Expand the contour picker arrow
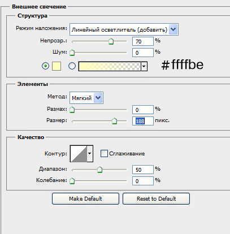This screenshot has height=234, width=230. point(90,154)
